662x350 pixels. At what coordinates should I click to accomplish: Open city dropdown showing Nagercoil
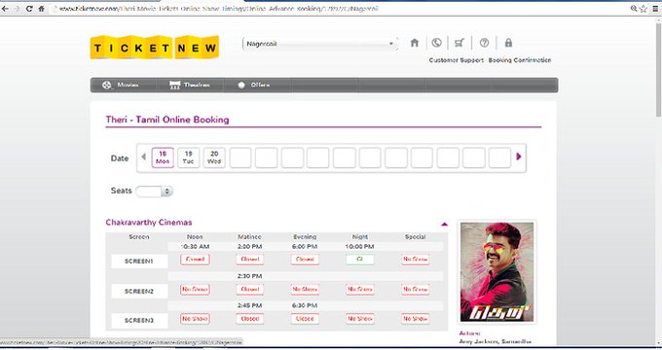(320, 44)
